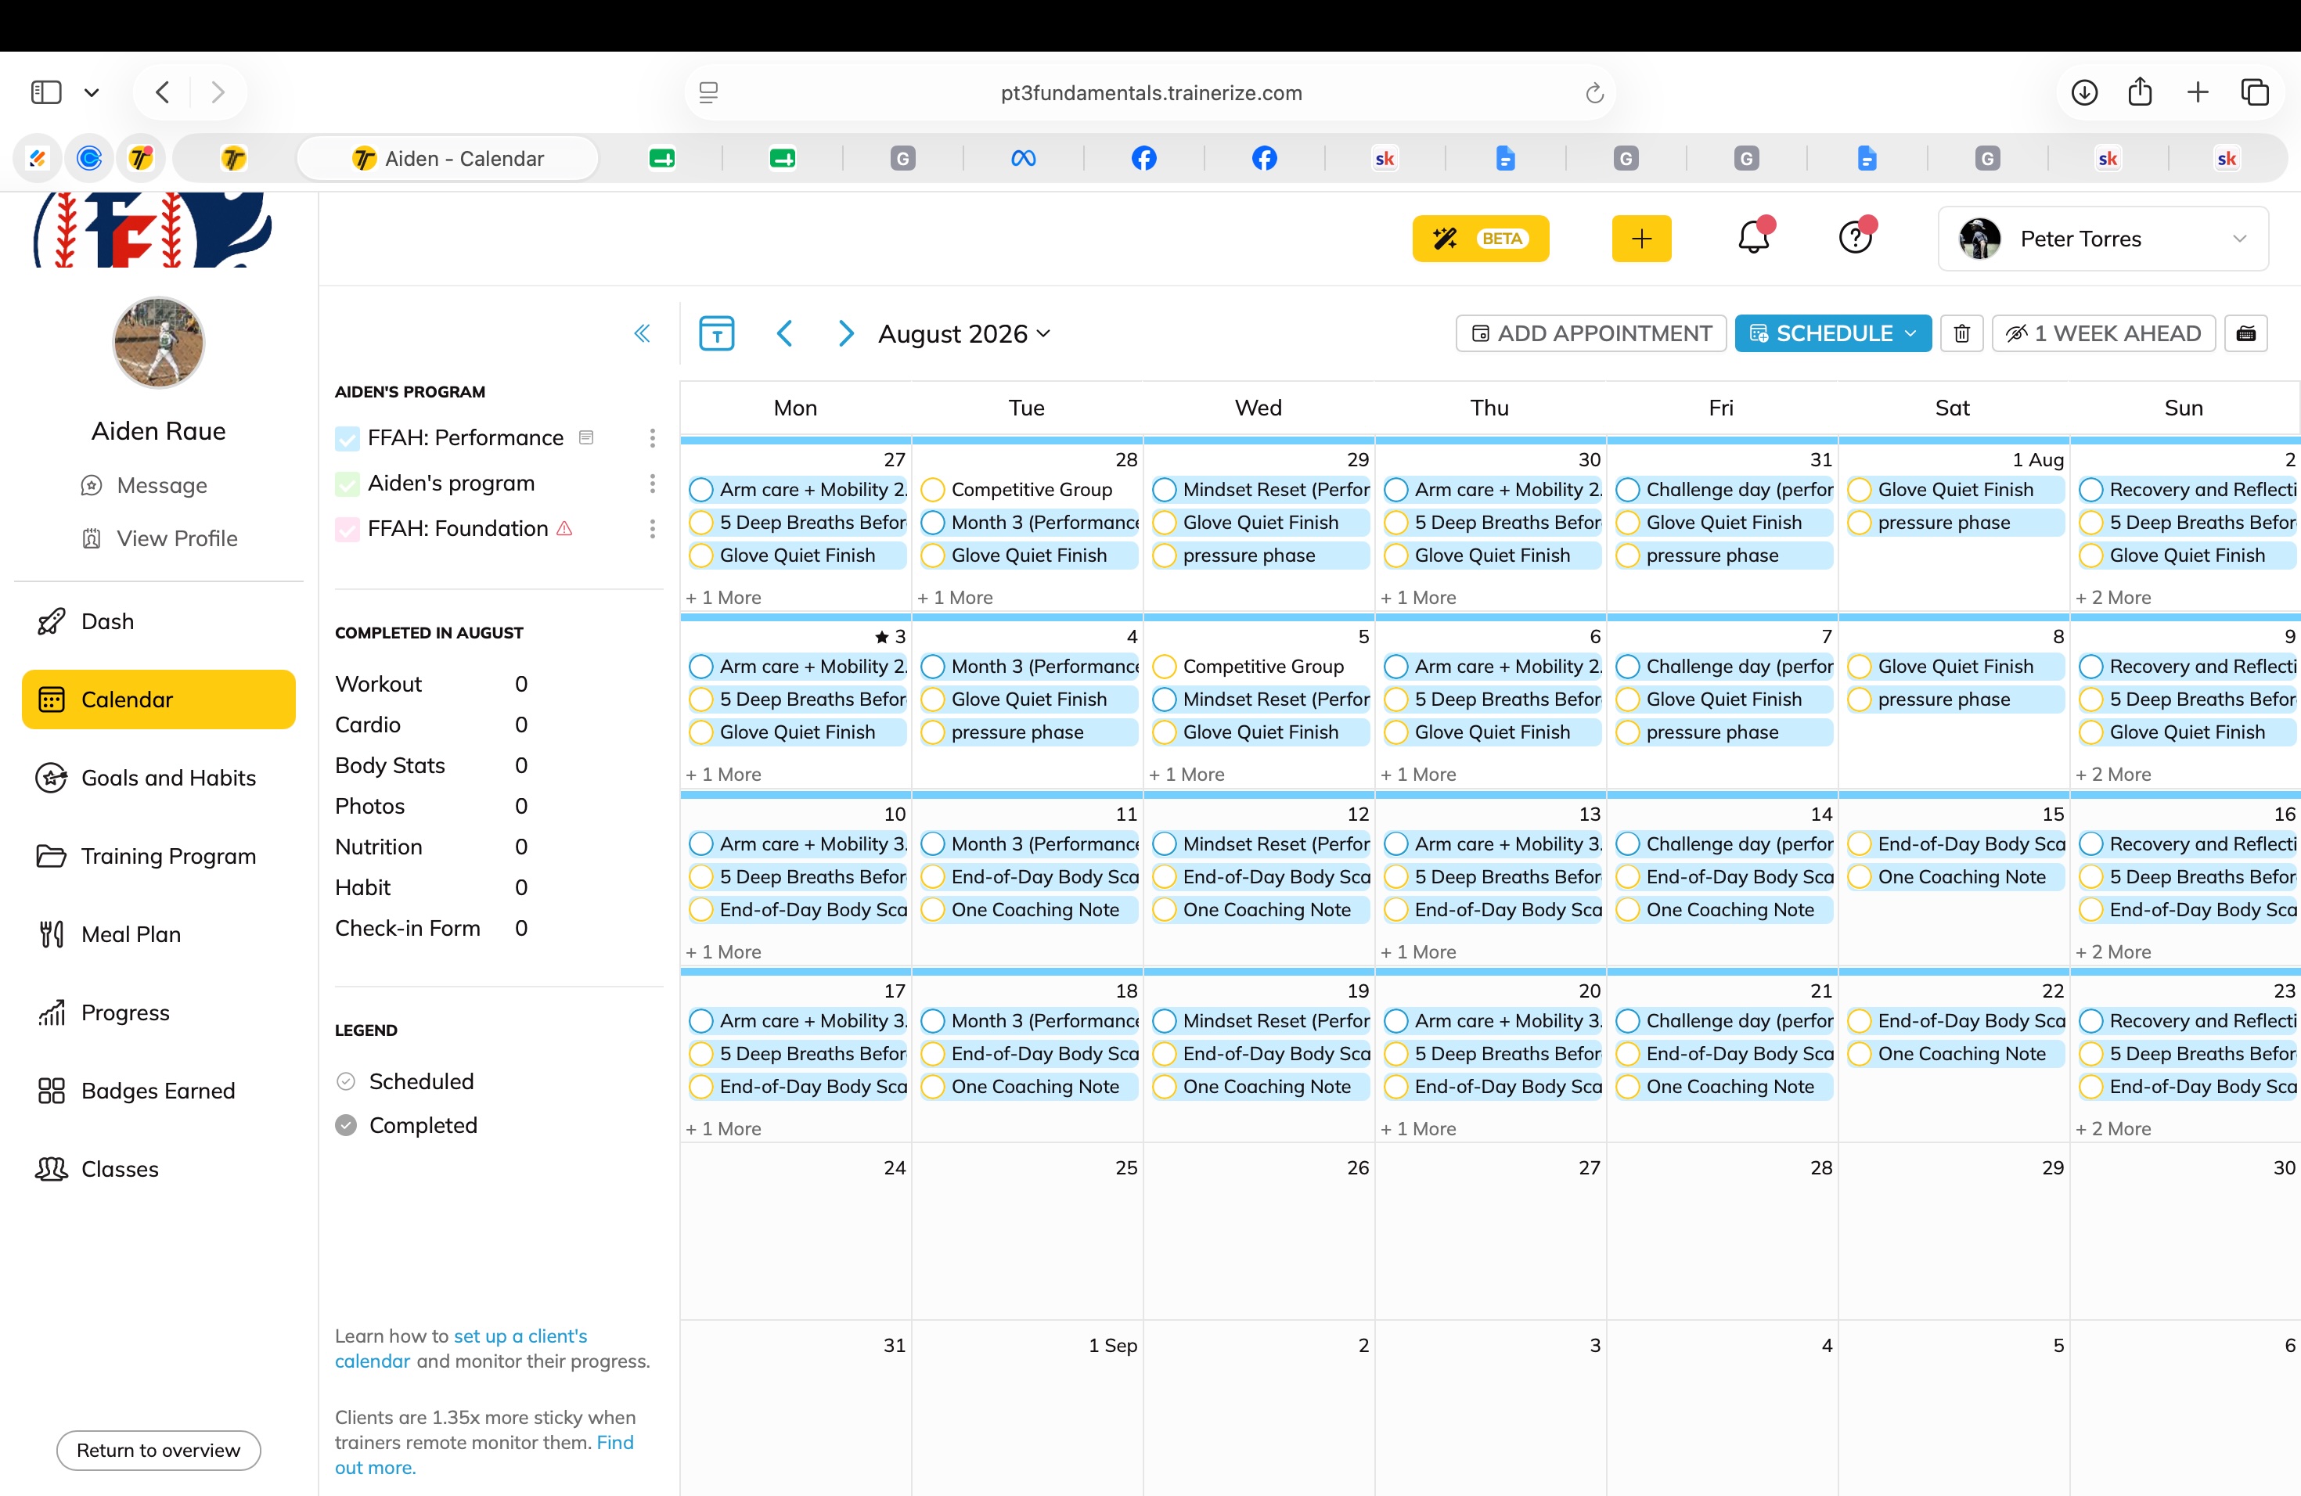Toggle the Aiden's program checkbox
This screenshot has height=1496, width=2301.
pos(347,484)
